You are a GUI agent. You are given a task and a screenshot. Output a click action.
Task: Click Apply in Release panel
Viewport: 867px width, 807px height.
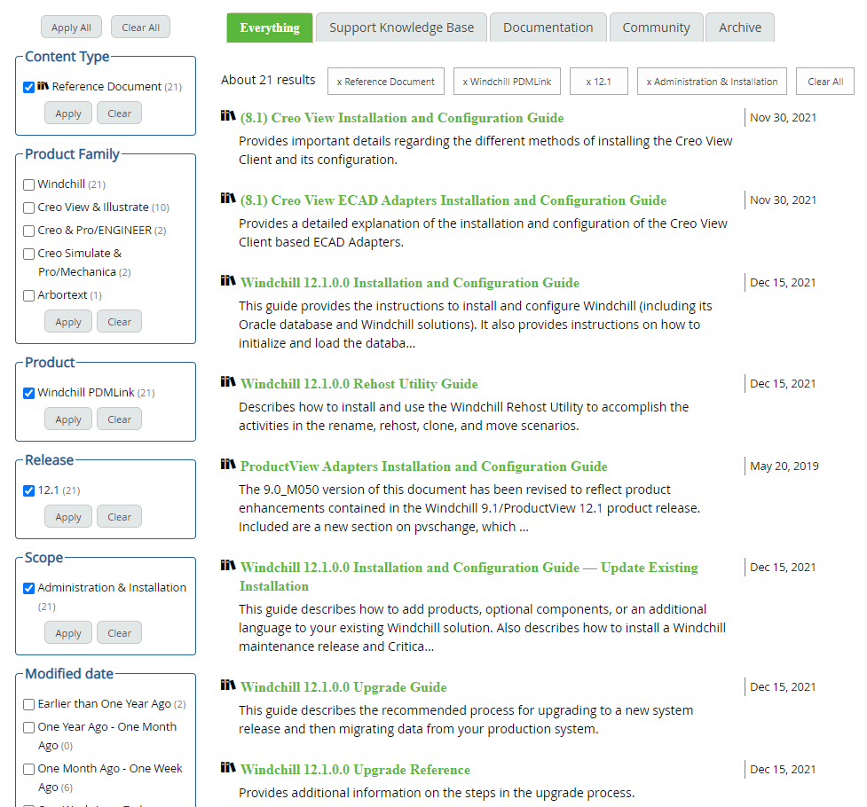[x=68, y=517]
